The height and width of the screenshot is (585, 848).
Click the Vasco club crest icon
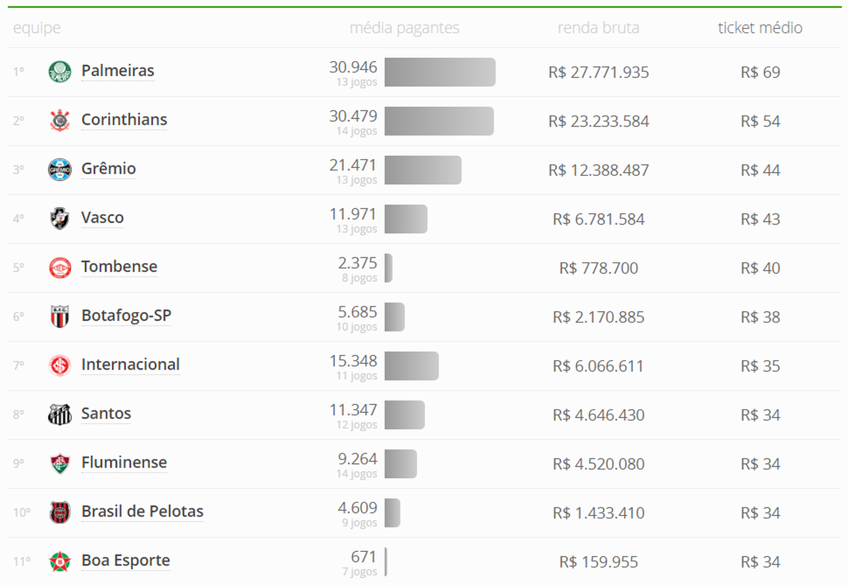click(60, 218)
